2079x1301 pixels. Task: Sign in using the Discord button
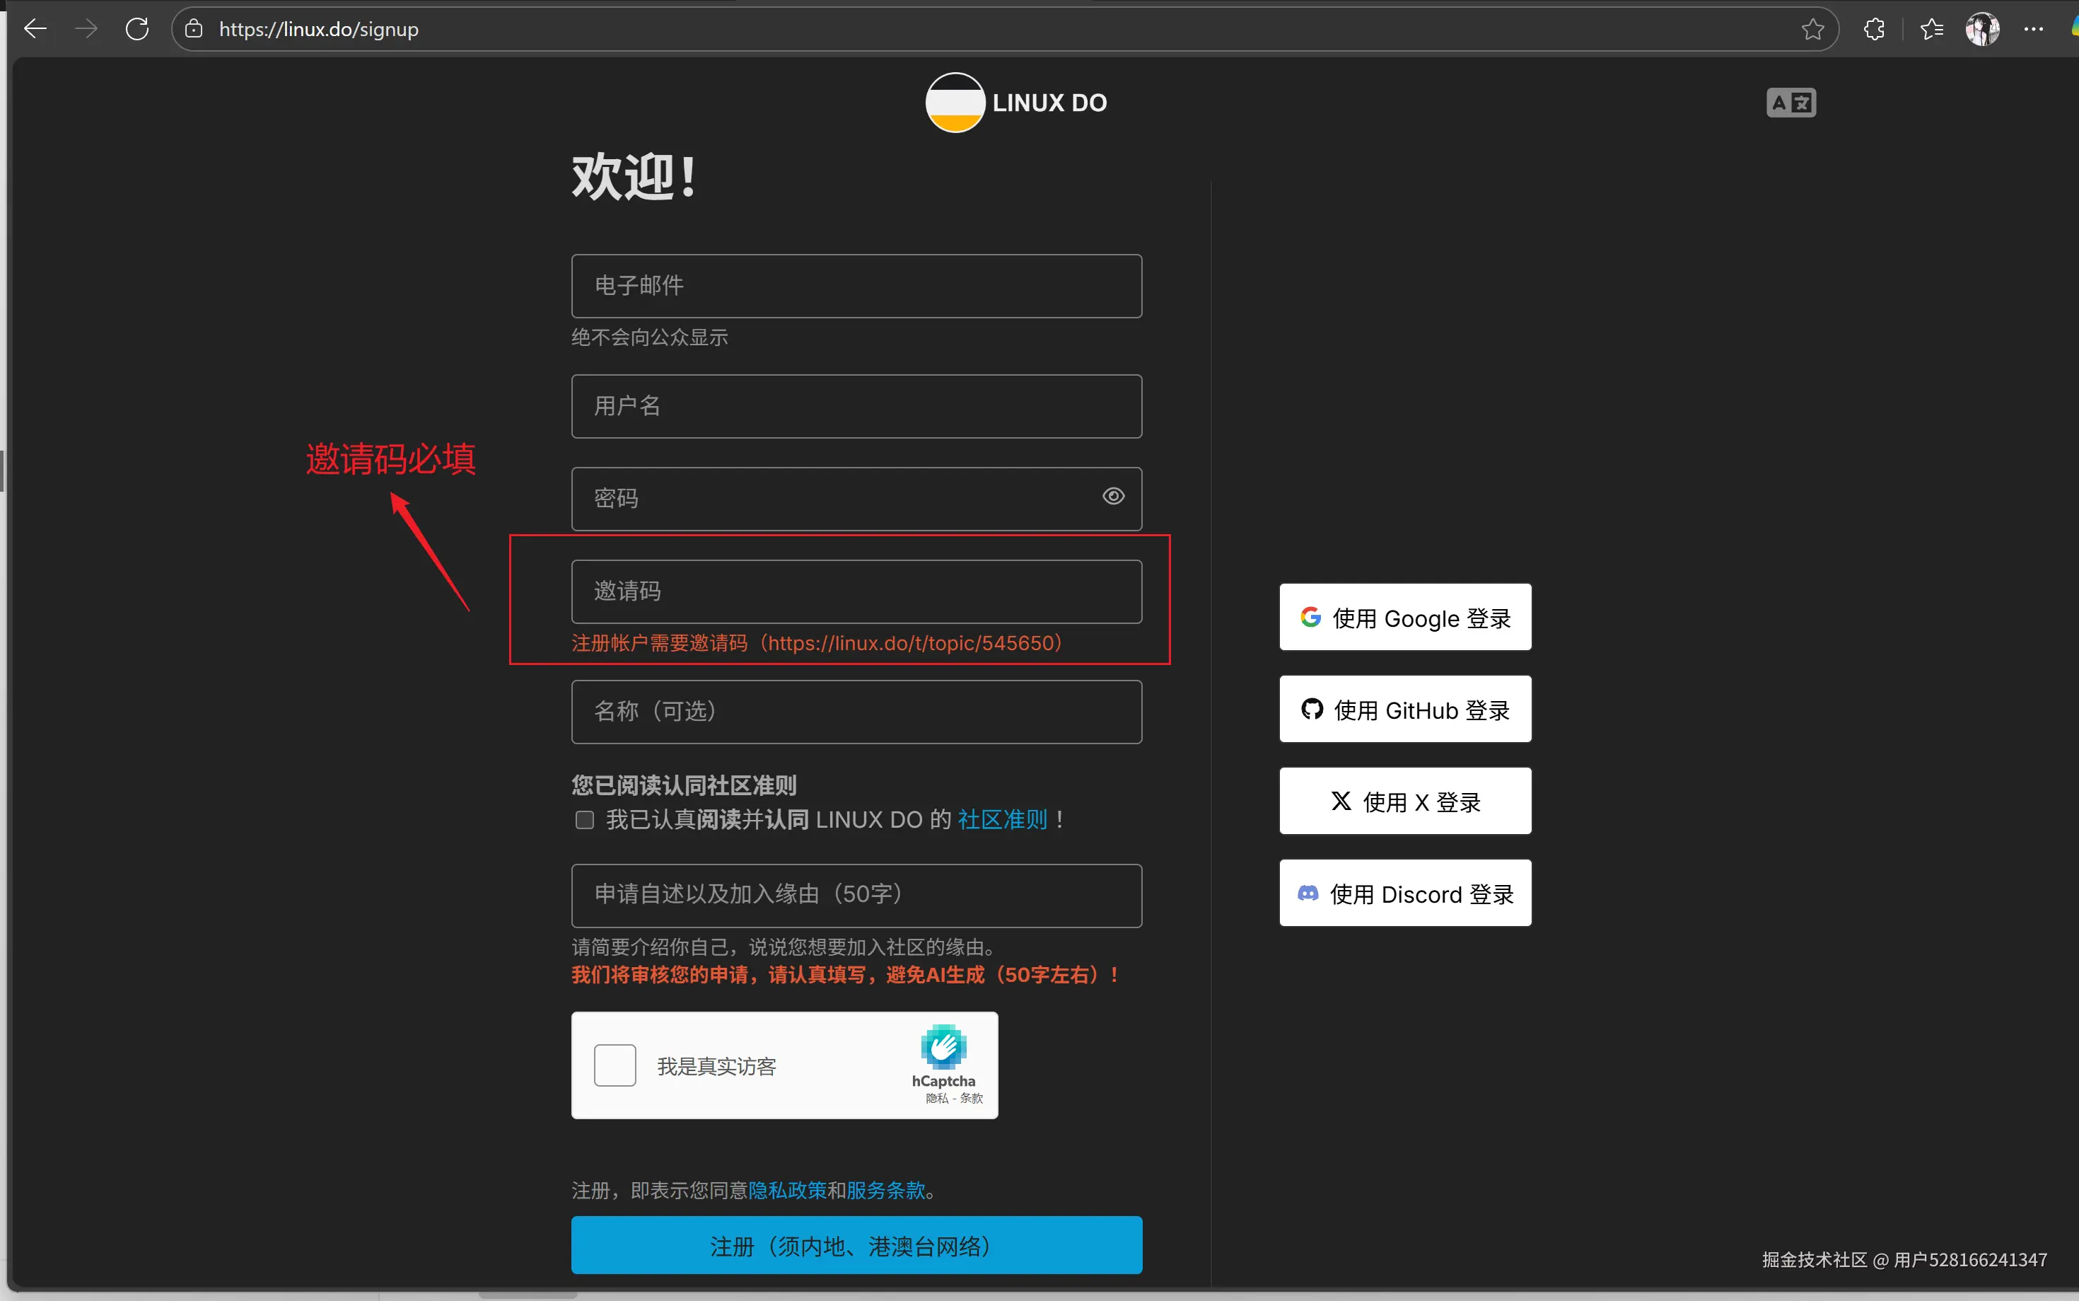click(1405, 894)
